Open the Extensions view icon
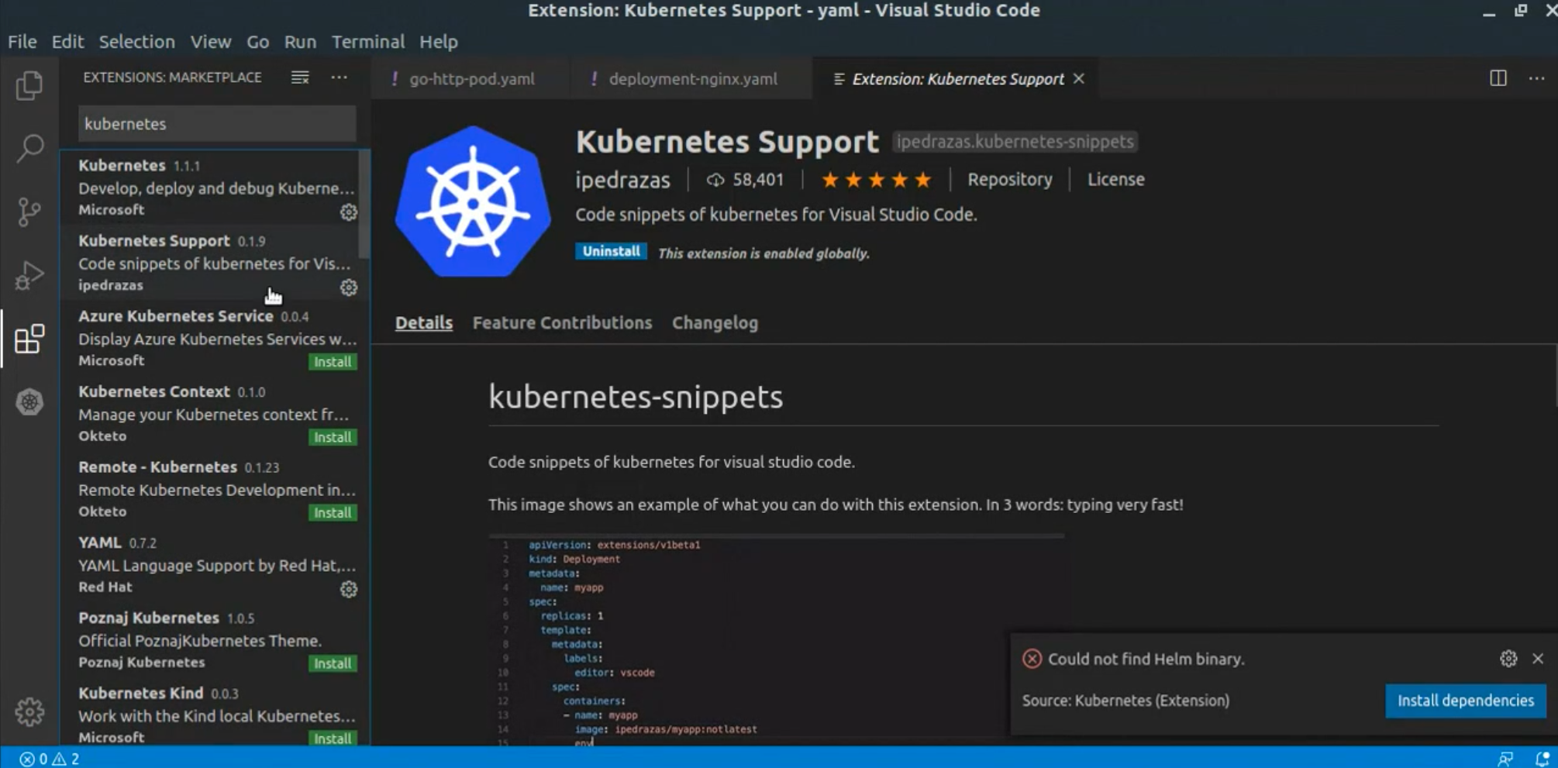The image size is (1558, 768). pos(29,339)
